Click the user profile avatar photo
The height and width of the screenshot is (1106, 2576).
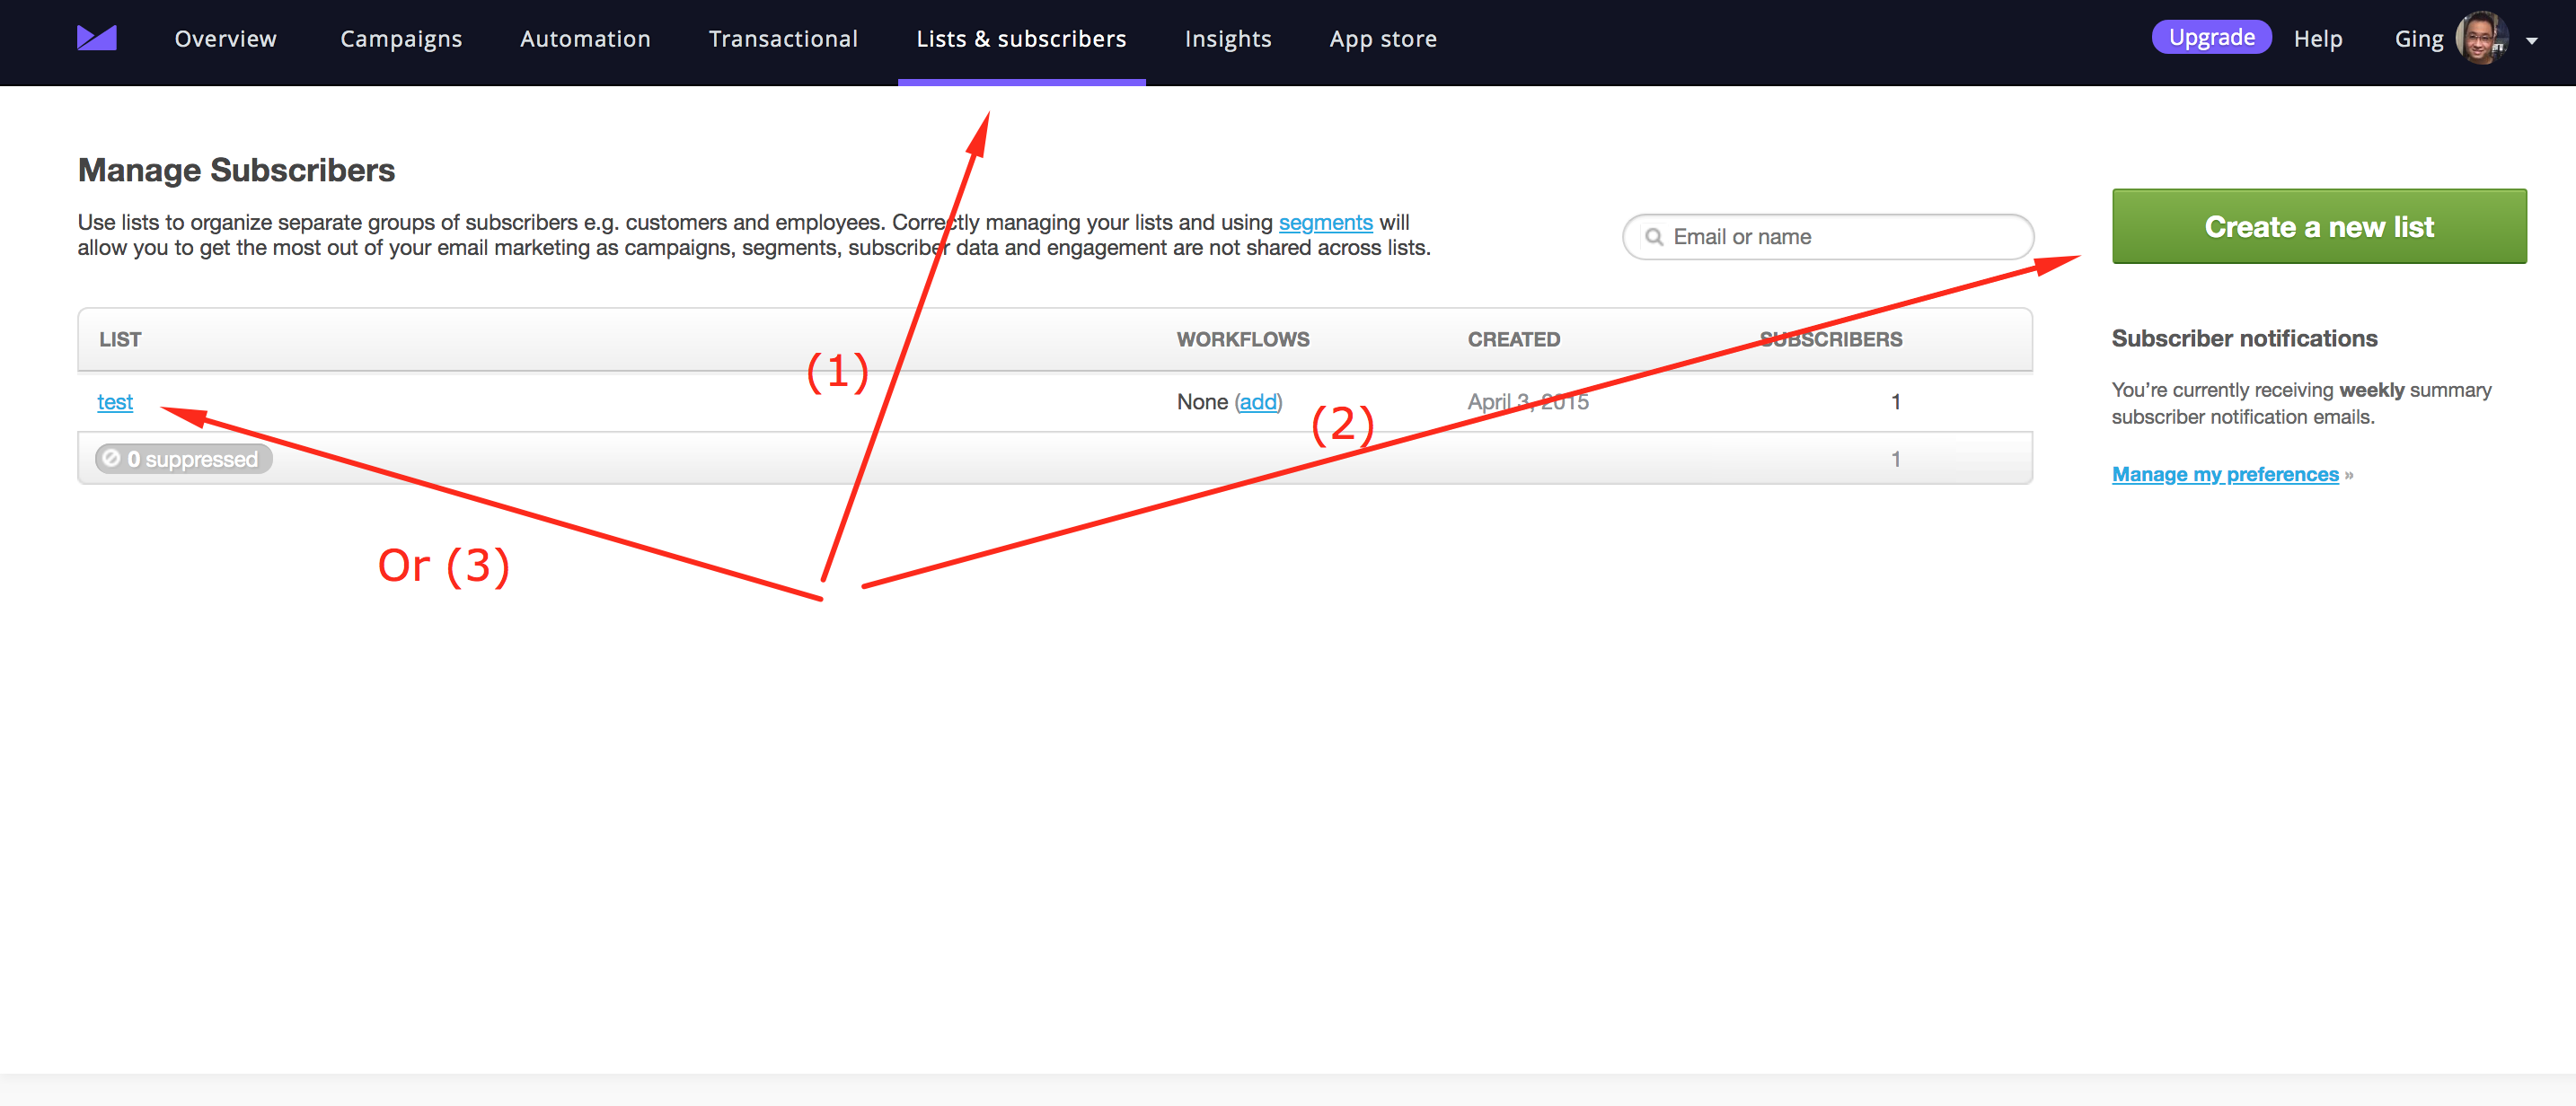(2482, 38)
